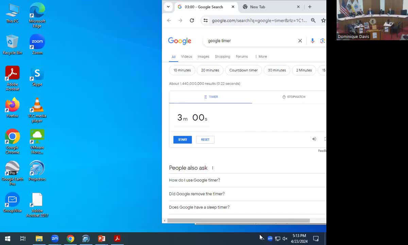This screenshot has width=408, height=245.
Task: Click horizontal scrollbar of Chrome window
Action: (x=238, y=220)
